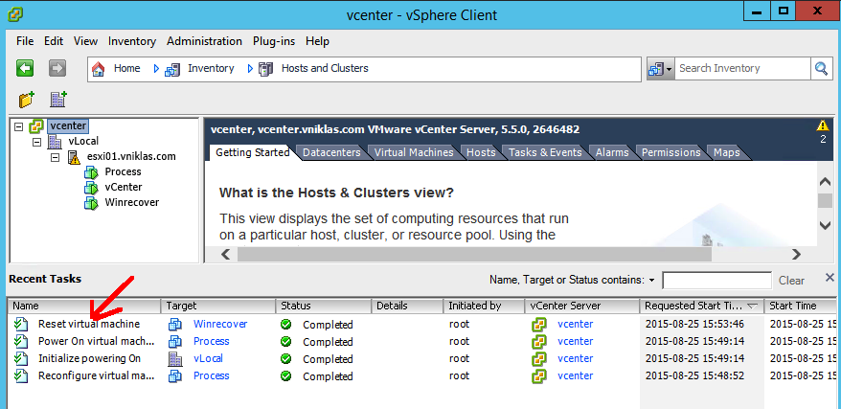The image size is (841, 409).
Task: Click the horizontal scrollbar in the content pane
Action: tap(475, 254)
